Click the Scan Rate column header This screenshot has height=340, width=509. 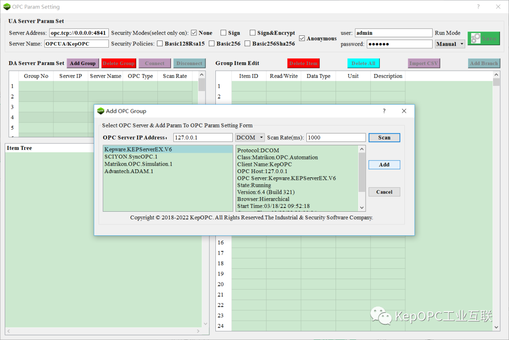pyautogui.click(x=175, y=76)
